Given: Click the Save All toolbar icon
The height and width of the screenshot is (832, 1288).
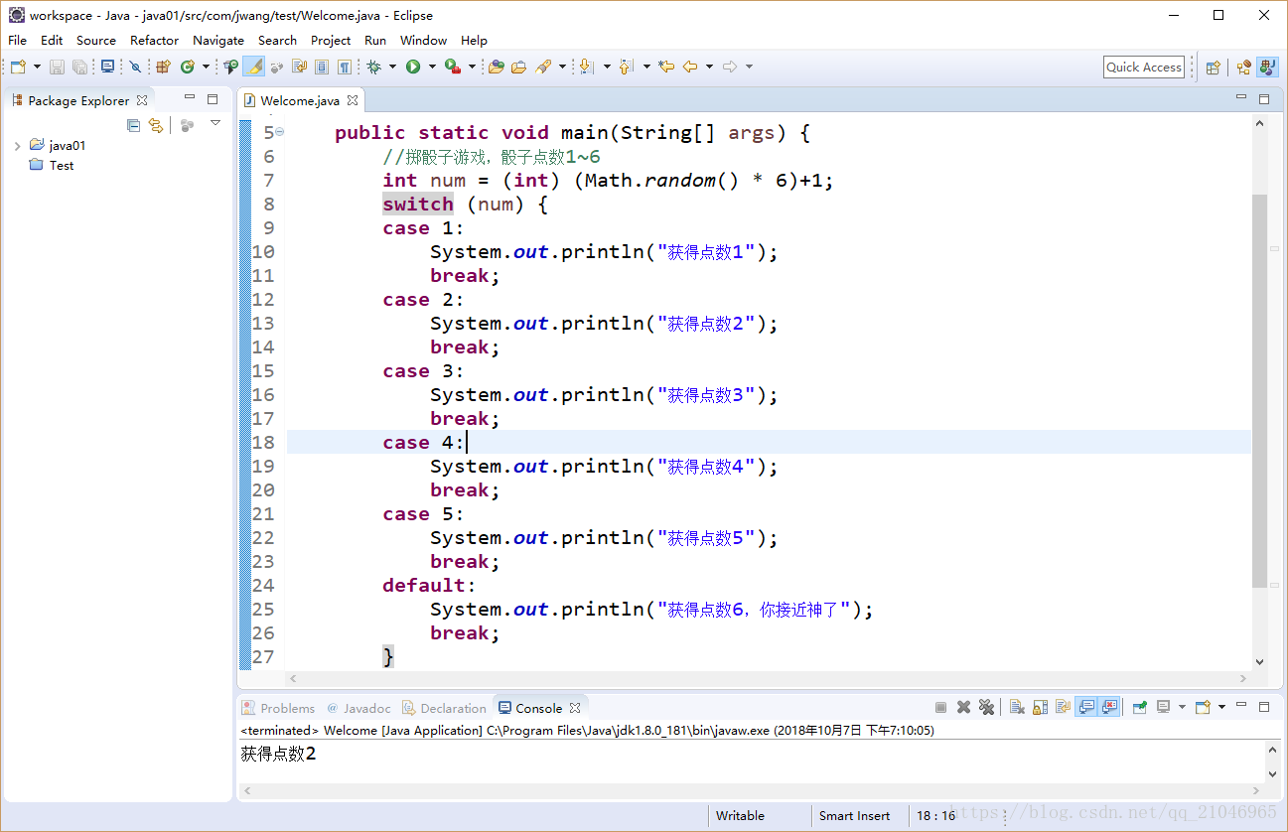Looking at the screenshot, I should pos(79,67).
